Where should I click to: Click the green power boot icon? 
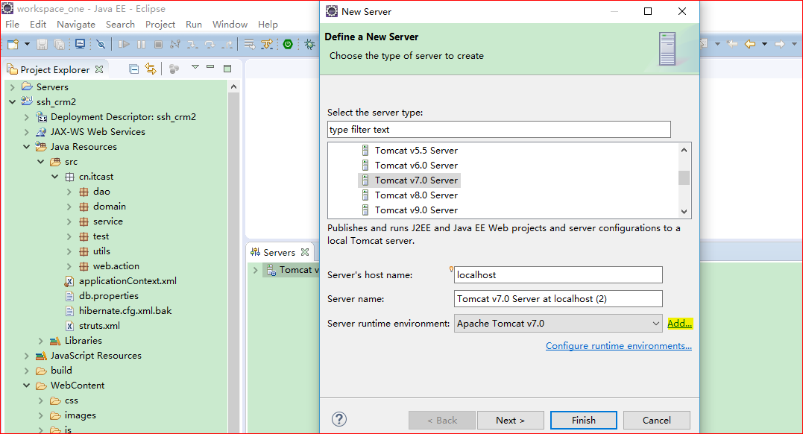(x=288, y=45)
